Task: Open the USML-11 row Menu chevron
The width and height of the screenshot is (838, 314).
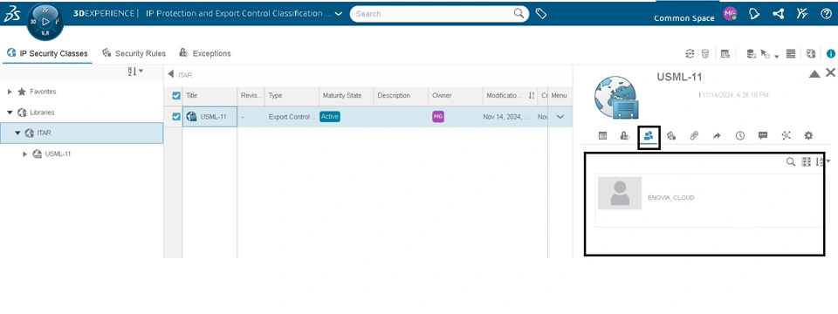Action: click(560, 116)
